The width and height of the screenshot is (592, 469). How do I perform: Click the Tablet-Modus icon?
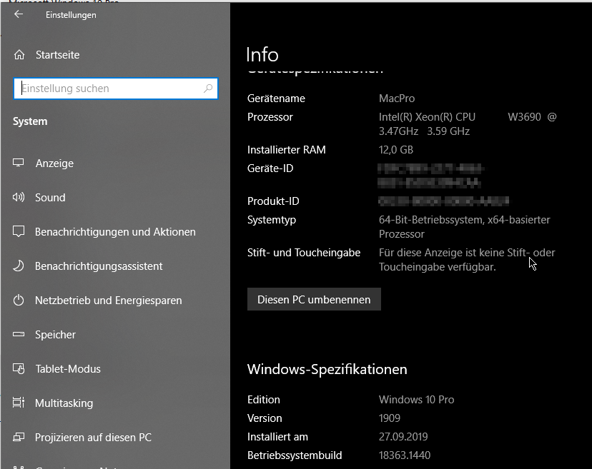18,369
